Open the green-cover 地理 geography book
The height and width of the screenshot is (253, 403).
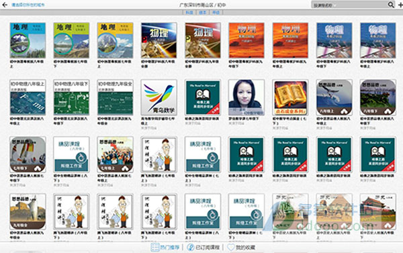click(71, 40)
